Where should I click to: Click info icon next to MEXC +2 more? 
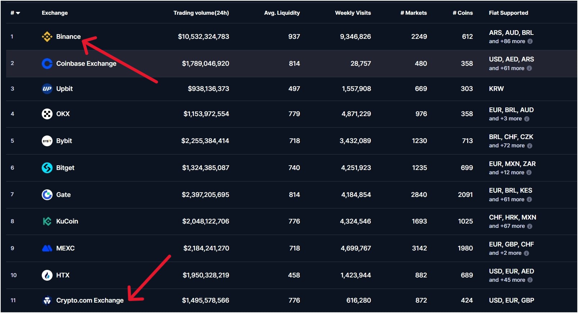[x=527, y=253]
